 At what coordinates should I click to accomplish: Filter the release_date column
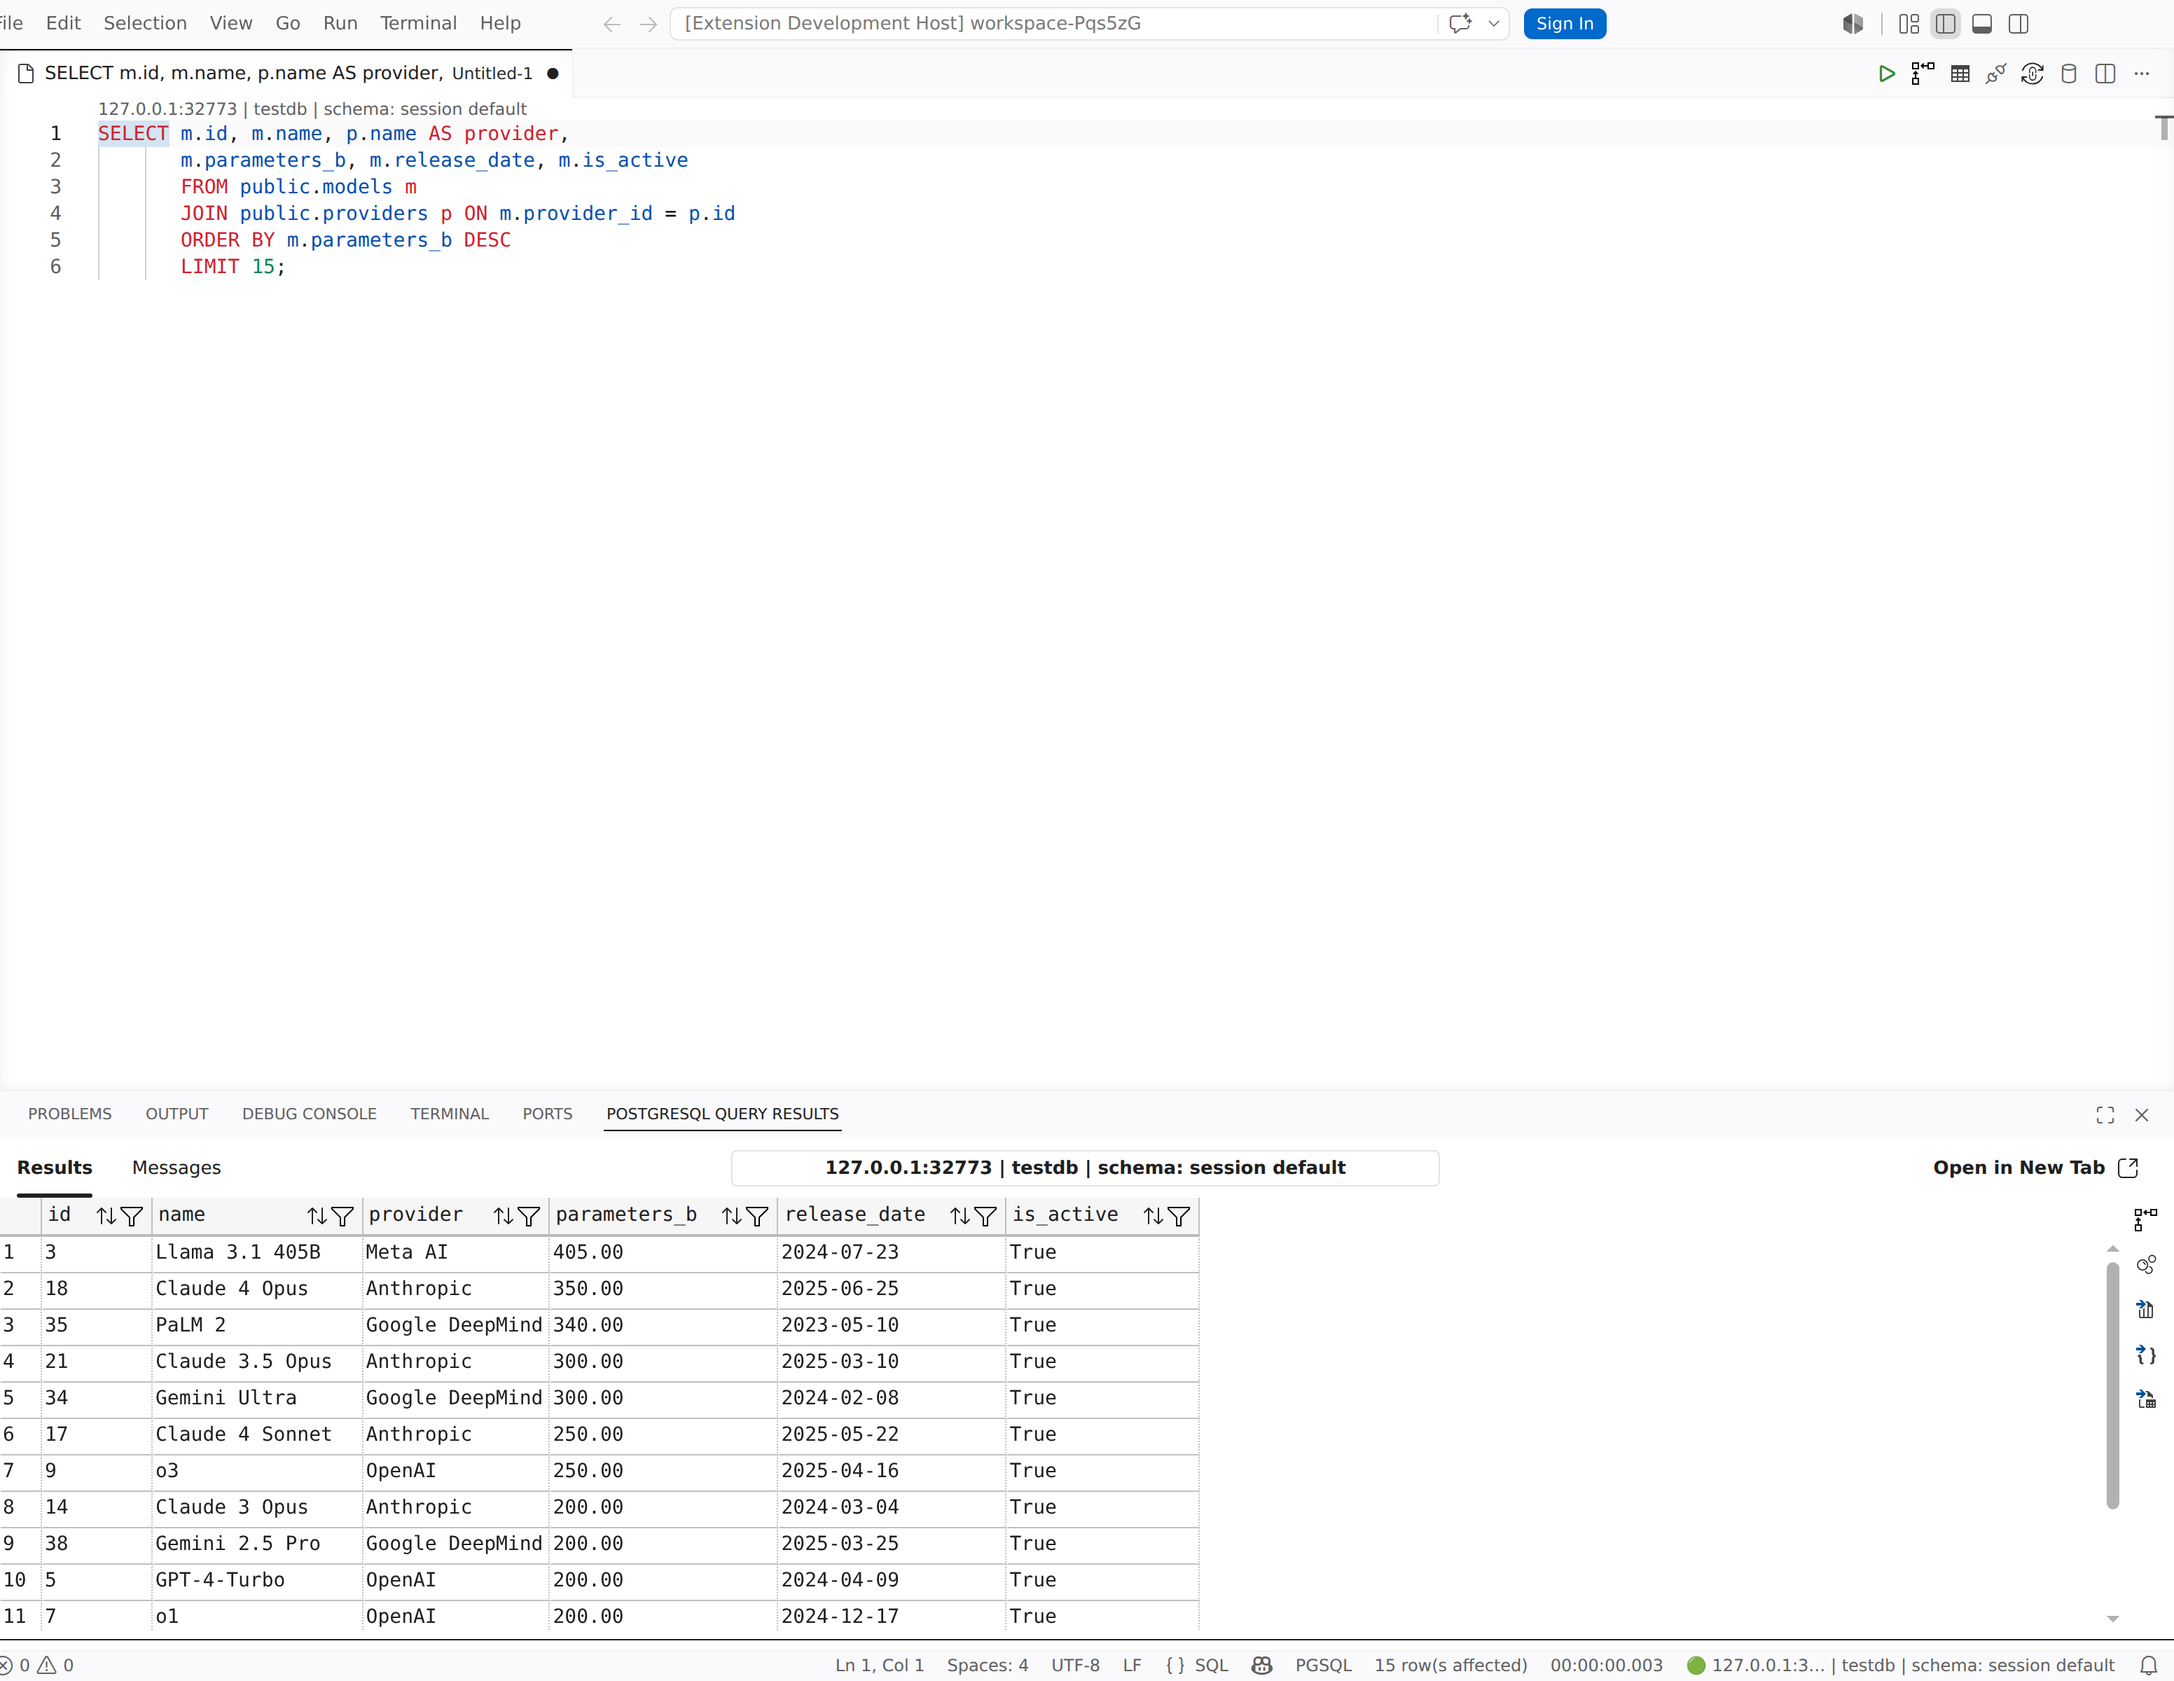click(x=985, y=1215)
